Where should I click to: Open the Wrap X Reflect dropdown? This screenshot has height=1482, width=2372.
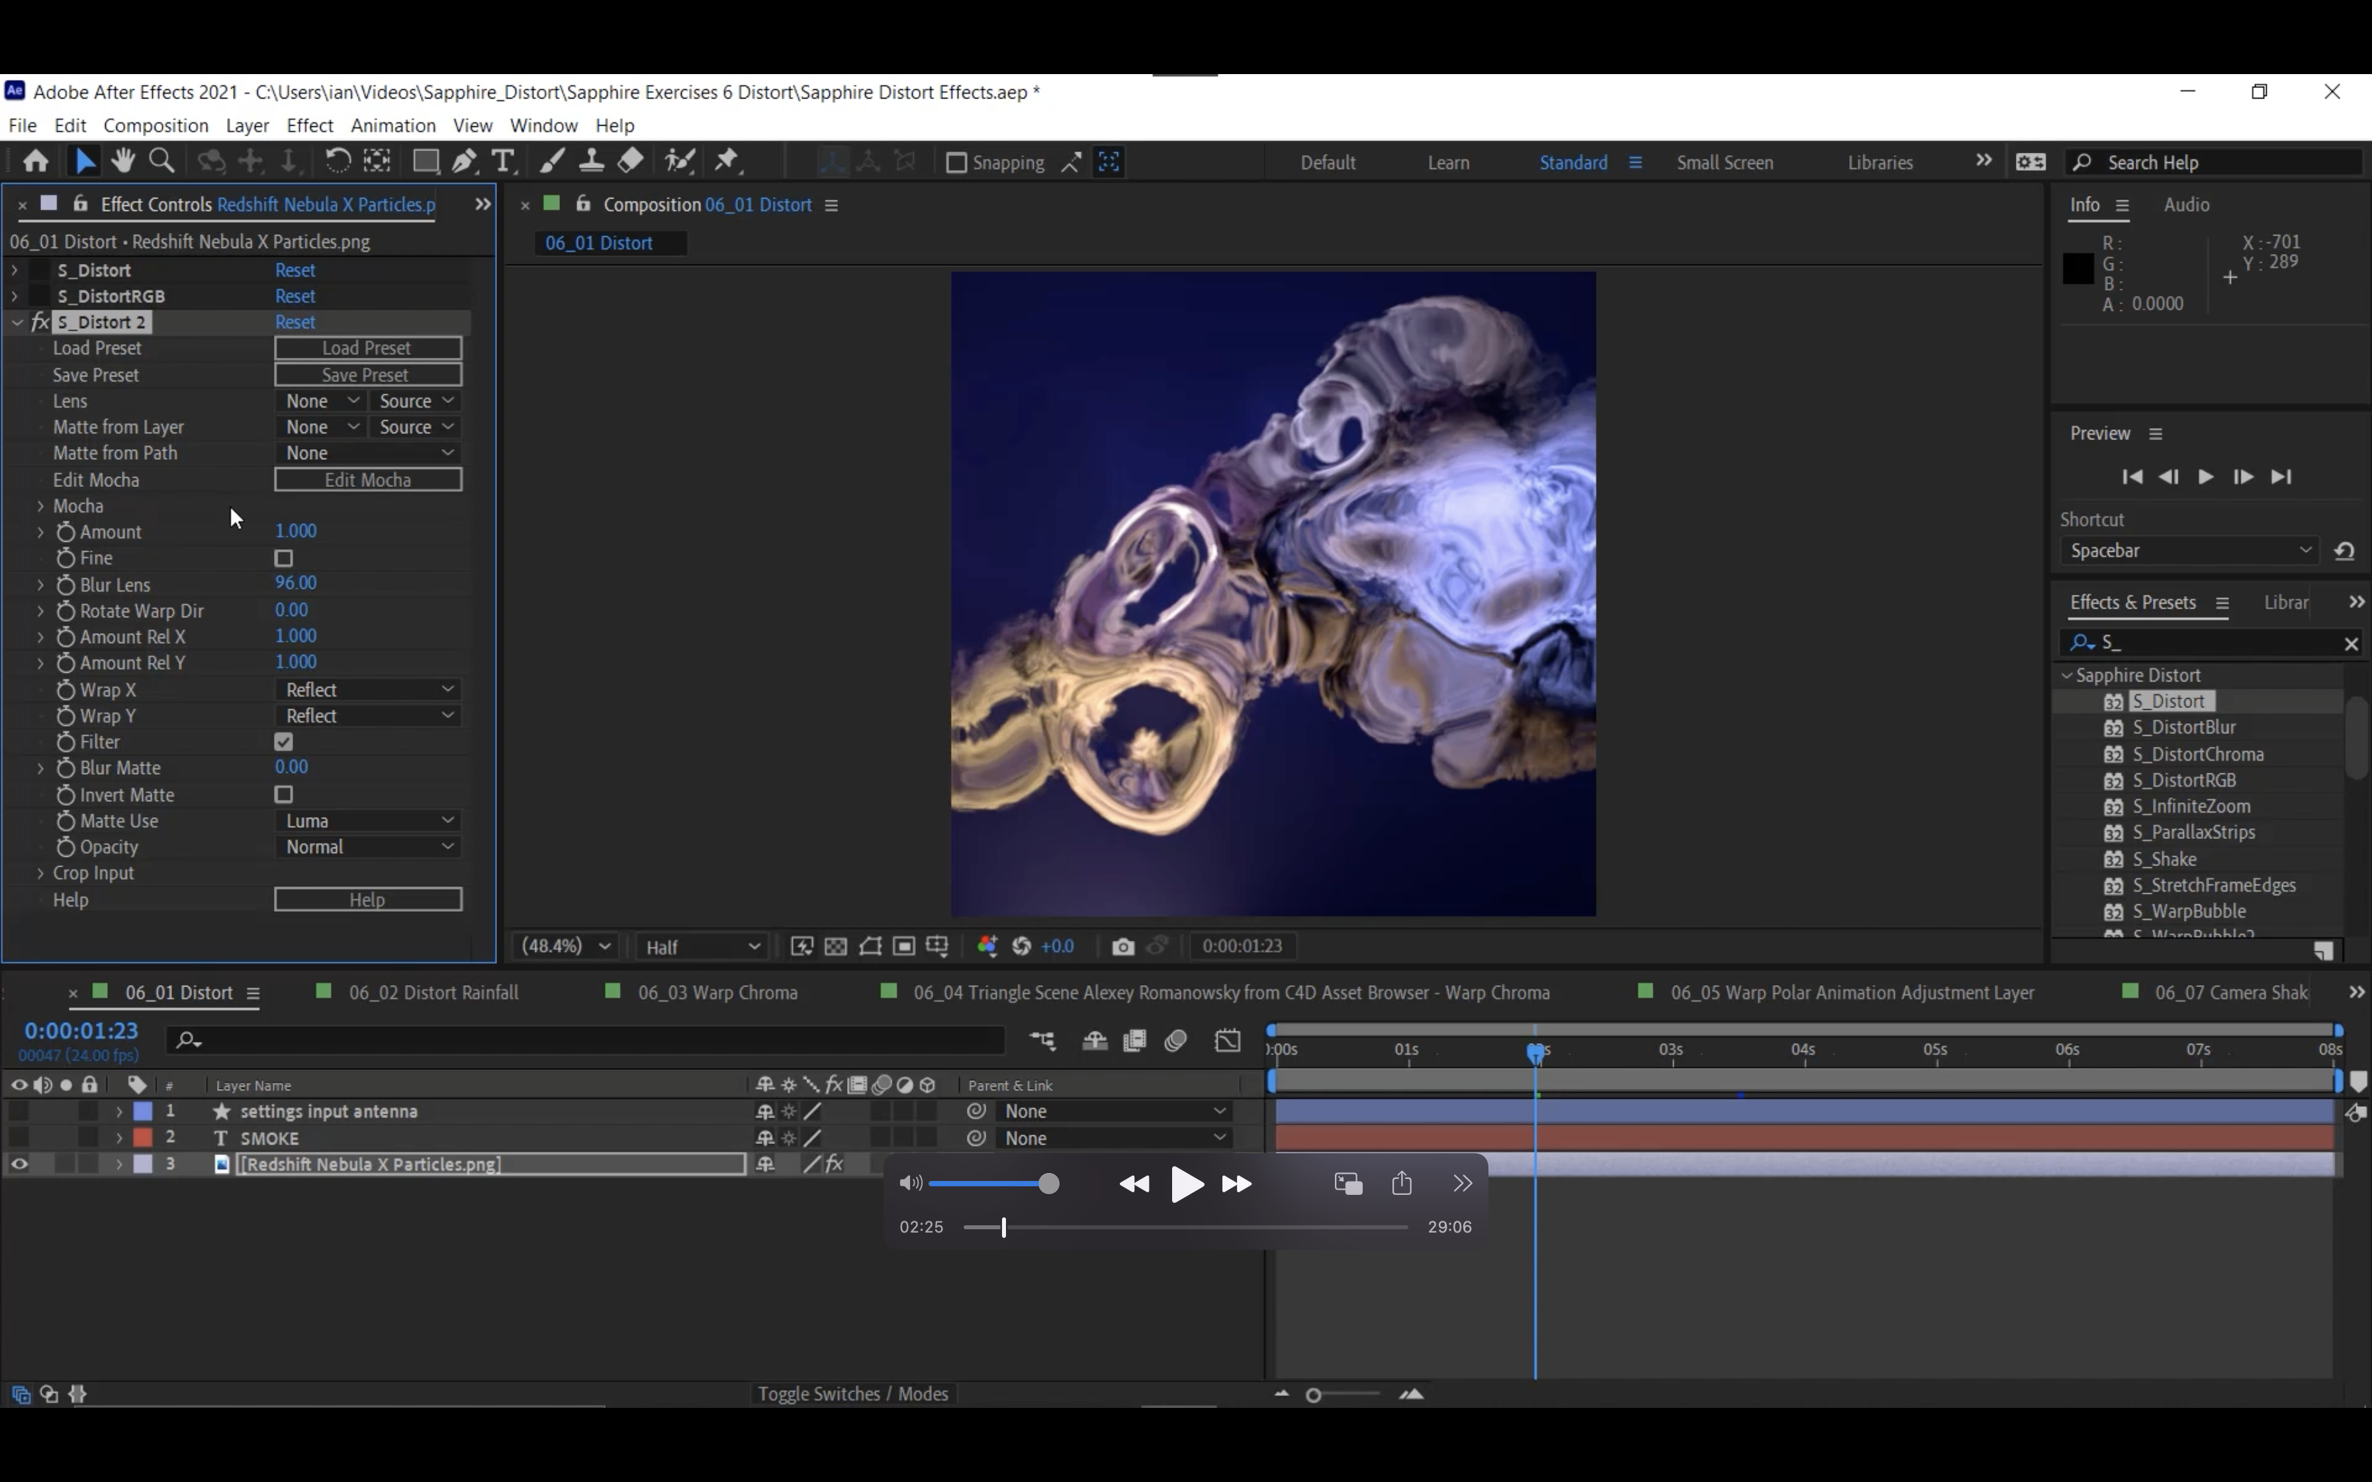(x=369, y=690)
